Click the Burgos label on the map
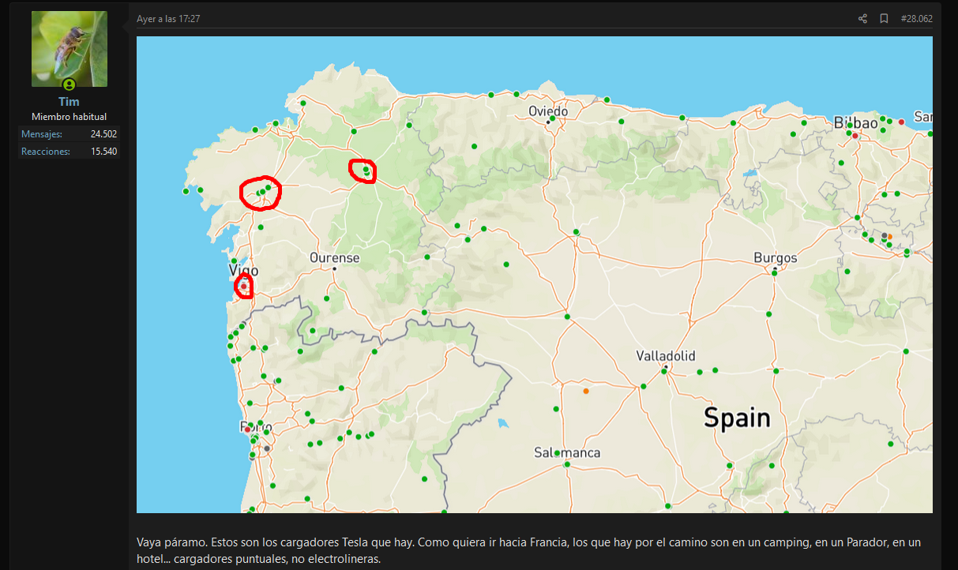The width and height of the screenshot is (958, 570). pyautogui.click(x=776, y=258)
